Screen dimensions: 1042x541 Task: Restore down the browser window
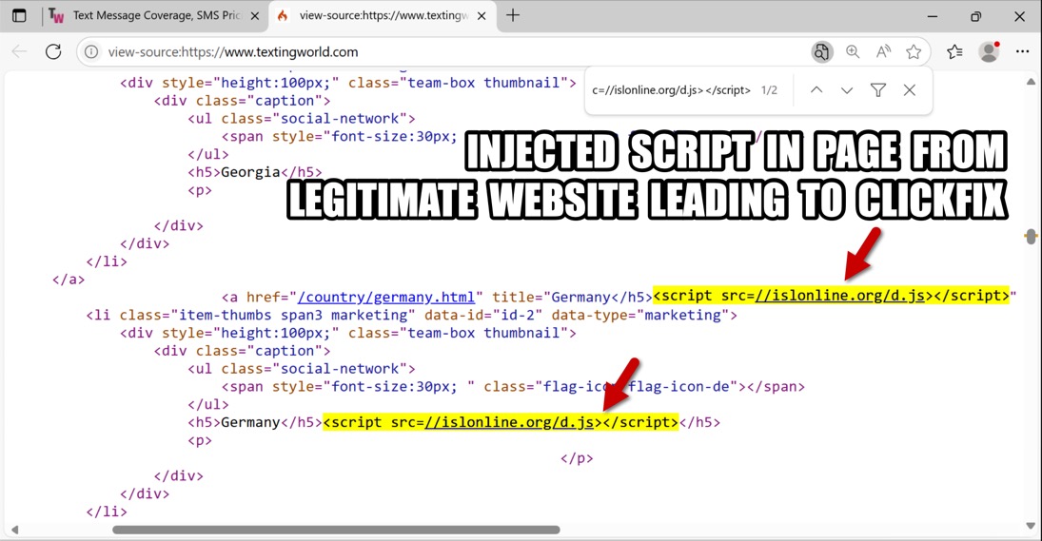[x=975, y=16]
